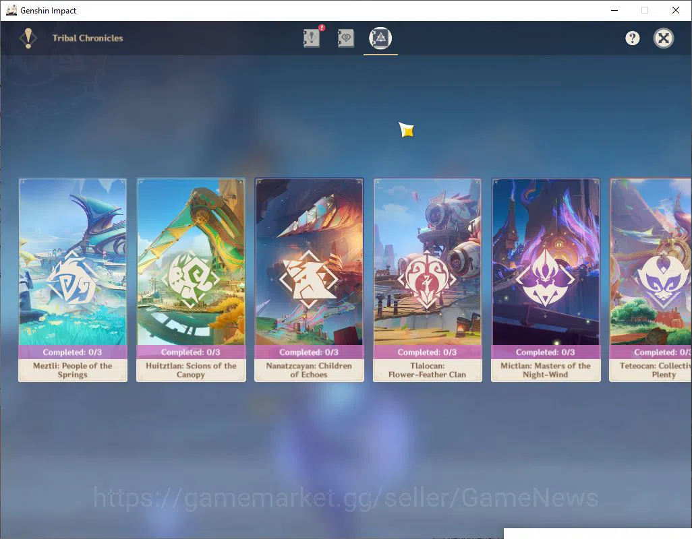Click the 'Huitztlan: Scions of the Canopy' label
692x539 pixels.
191,370
